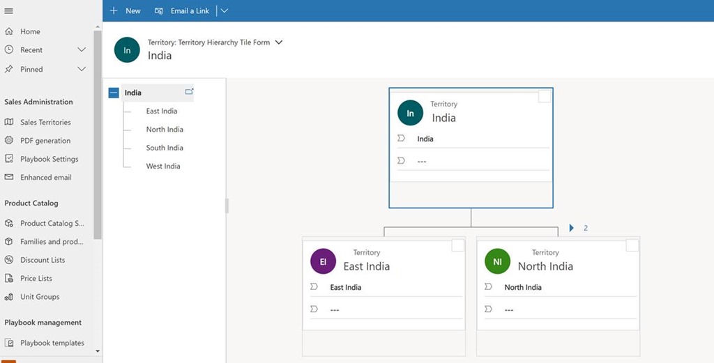Click the Sales Territories map icon
This screenshot has height=363, width=714.
(x=9, y=122)
